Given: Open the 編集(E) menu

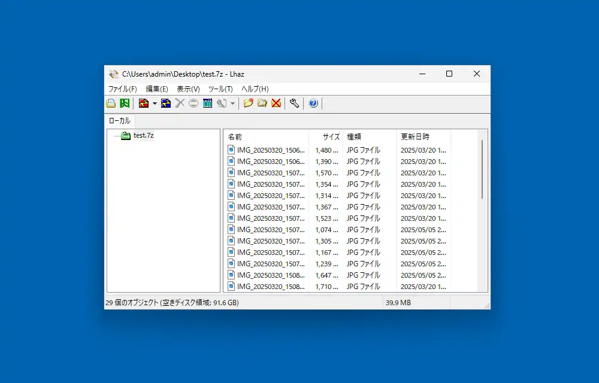Looking at the screenshot, I should coord(156,89).
